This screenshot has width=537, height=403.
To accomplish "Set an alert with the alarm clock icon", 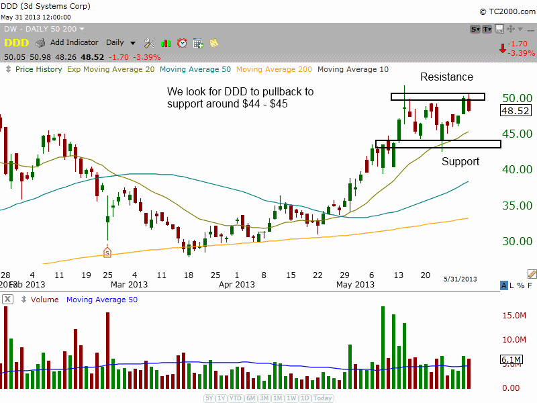I will pos(182,42).
